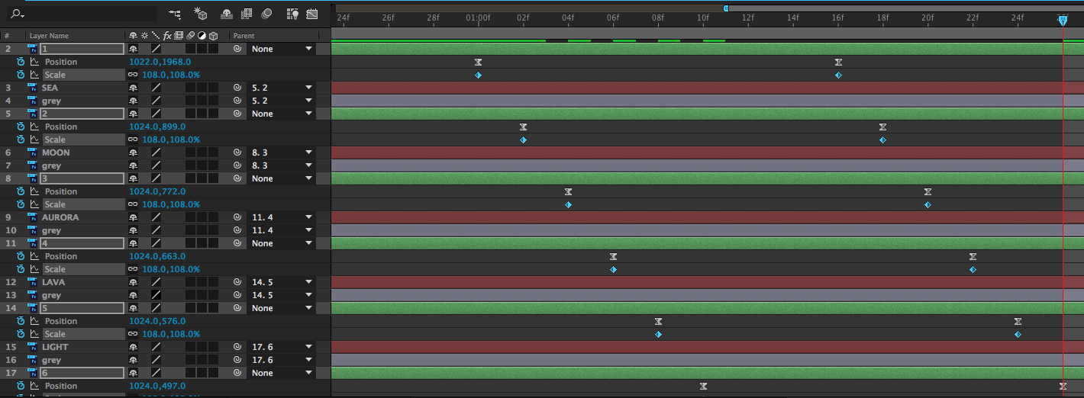
Task: Toggle stopwatch for layer 5 Position
Action: click(x=21, y=321)
